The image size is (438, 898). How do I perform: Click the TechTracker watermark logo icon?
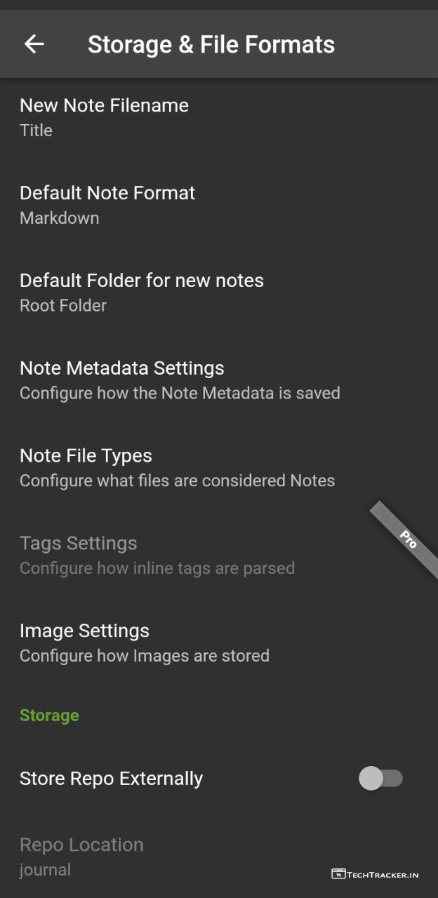[338, 874]
